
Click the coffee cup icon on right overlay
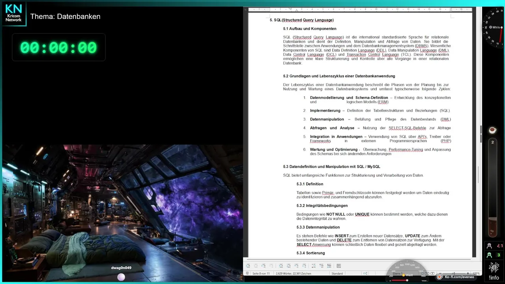coord(493,130)
